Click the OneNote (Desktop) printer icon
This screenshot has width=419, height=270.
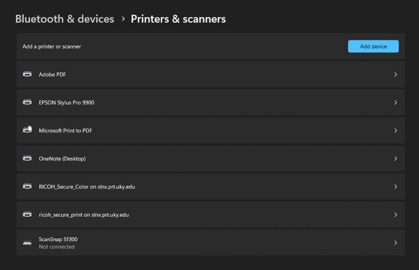27,158
